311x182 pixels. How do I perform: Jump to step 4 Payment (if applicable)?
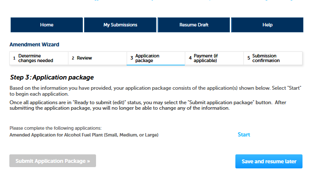pyautogui.click(x=214, y=58)
